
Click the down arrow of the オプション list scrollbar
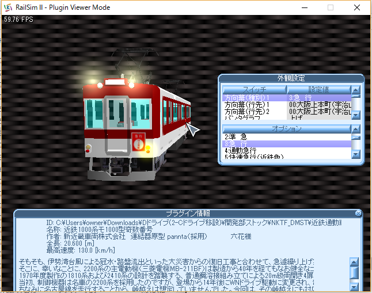[x=356, y=155]
